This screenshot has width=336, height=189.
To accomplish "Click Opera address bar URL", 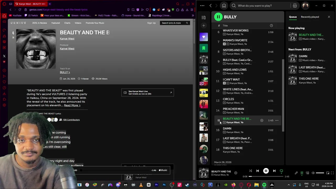I will [x=58, y=10].
